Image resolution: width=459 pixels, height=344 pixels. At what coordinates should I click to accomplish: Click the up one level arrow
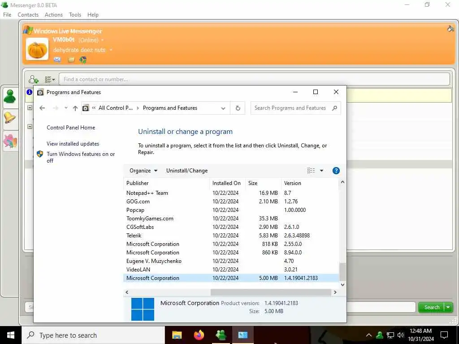(x=75, y=108)
